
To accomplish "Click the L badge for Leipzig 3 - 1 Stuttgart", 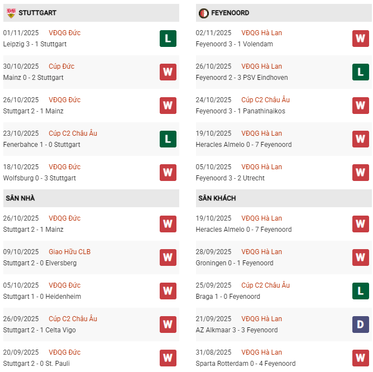I will click(x=168, y=39).
